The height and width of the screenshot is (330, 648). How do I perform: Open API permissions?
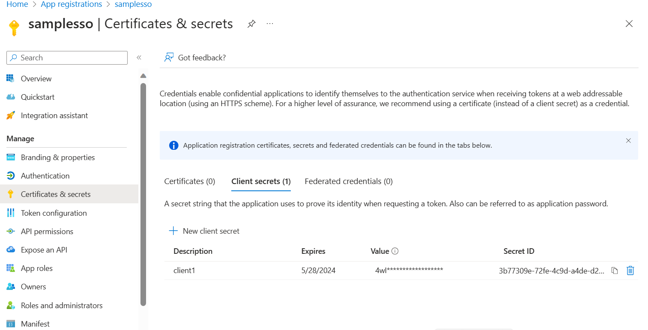[47, 231]
